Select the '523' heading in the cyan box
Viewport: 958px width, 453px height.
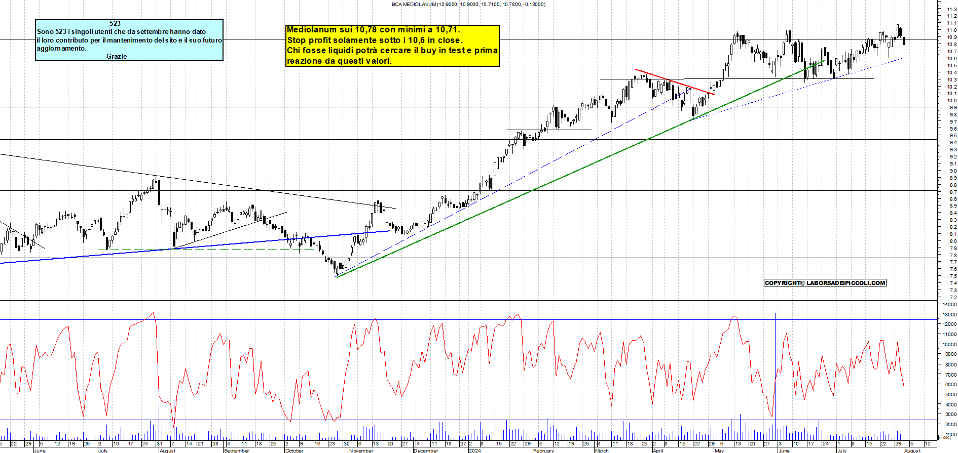(115, 23)
